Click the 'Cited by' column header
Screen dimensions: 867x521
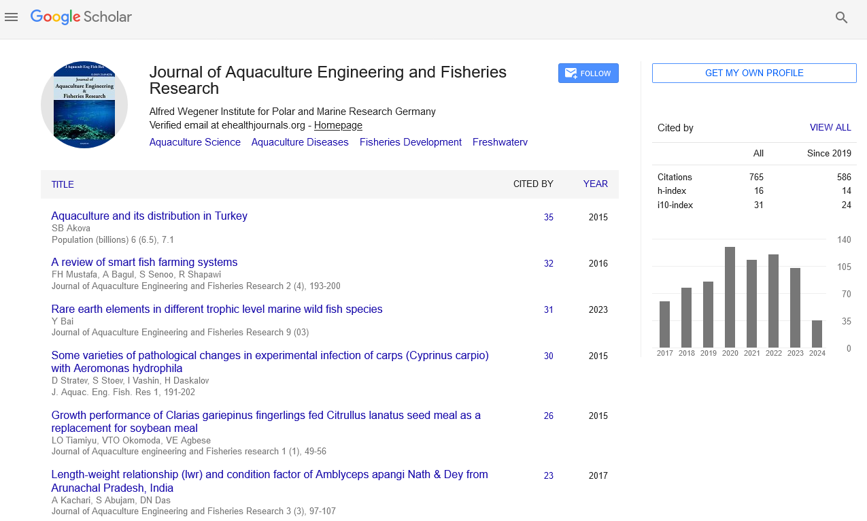click(533, 184)
